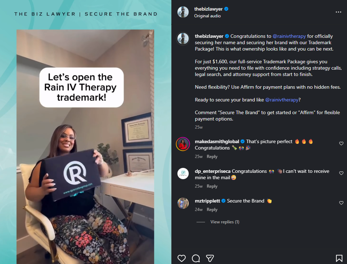Open the comment bubble icon
347x264 pixels.
pyautogui.click(x=196, y=258)
